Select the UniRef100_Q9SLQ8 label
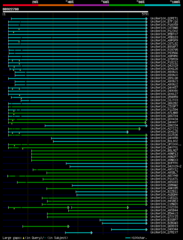This screenshot has height=240, width=183. (x=164, y=78)
